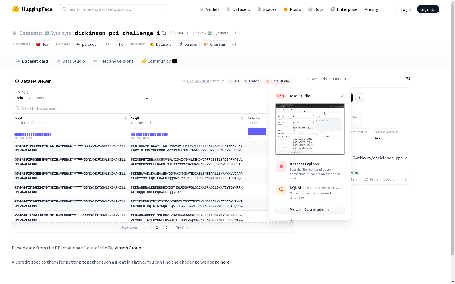Go to Datasets in the top navigation

point(238,9)
